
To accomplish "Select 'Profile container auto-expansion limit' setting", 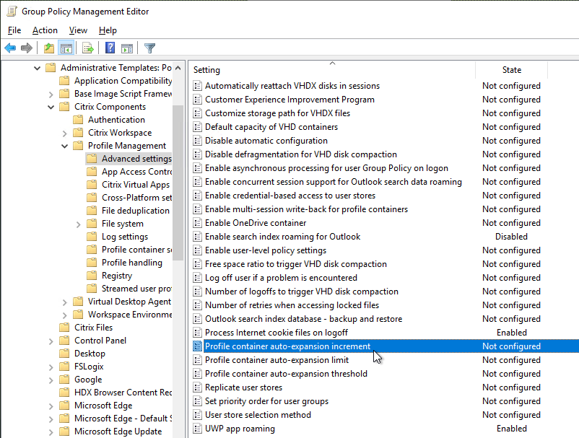I will click(277, 360).
